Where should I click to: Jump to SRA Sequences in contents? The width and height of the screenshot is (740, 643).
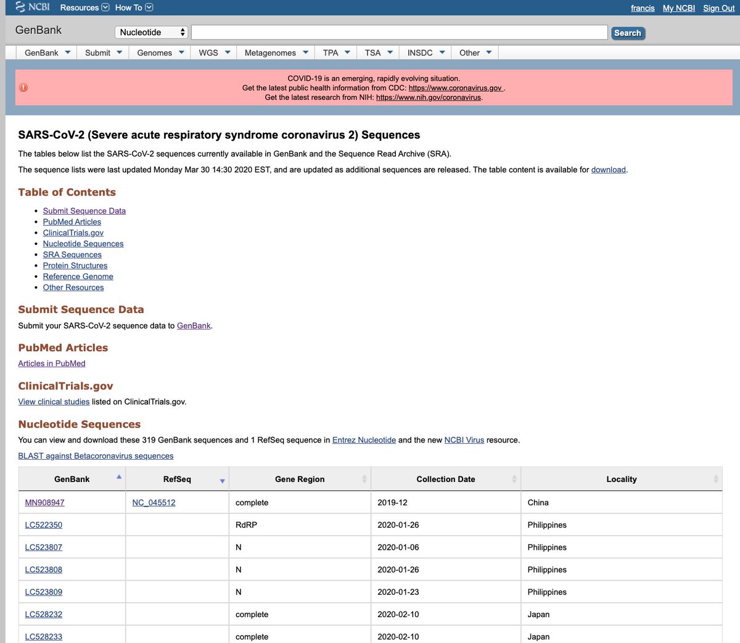coord(72,254)
